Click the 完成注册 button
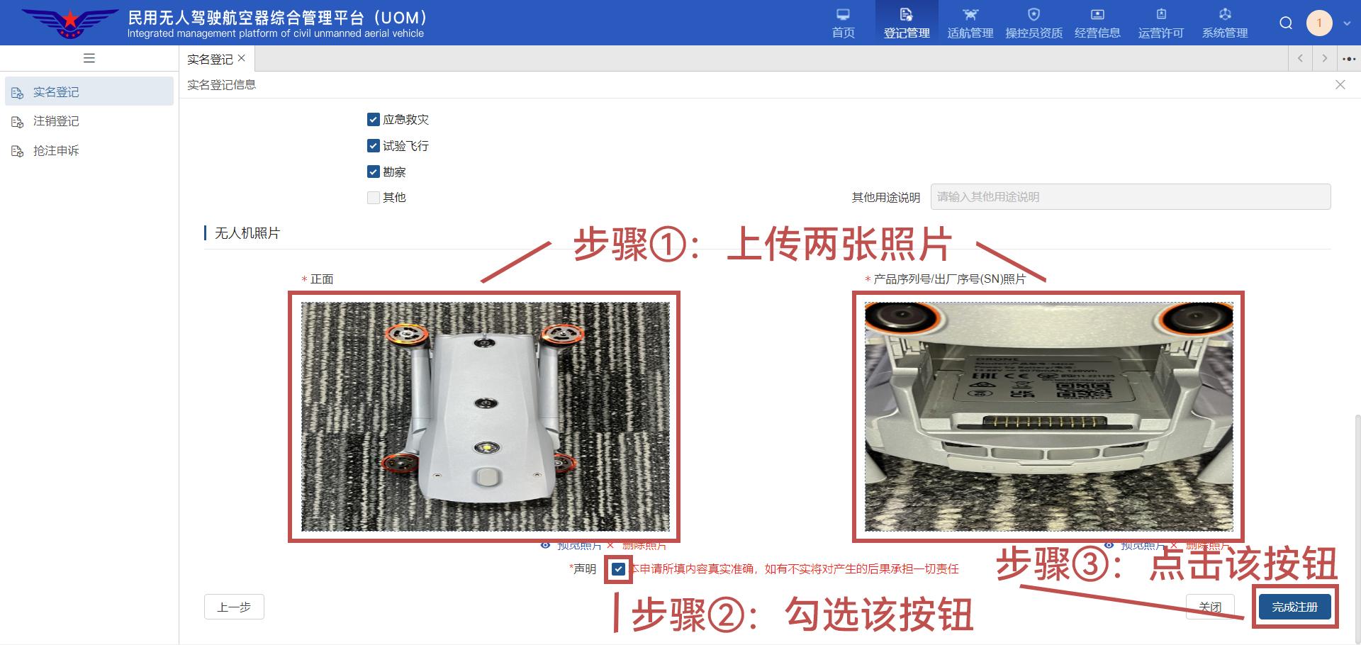 tap(1294, 607)
